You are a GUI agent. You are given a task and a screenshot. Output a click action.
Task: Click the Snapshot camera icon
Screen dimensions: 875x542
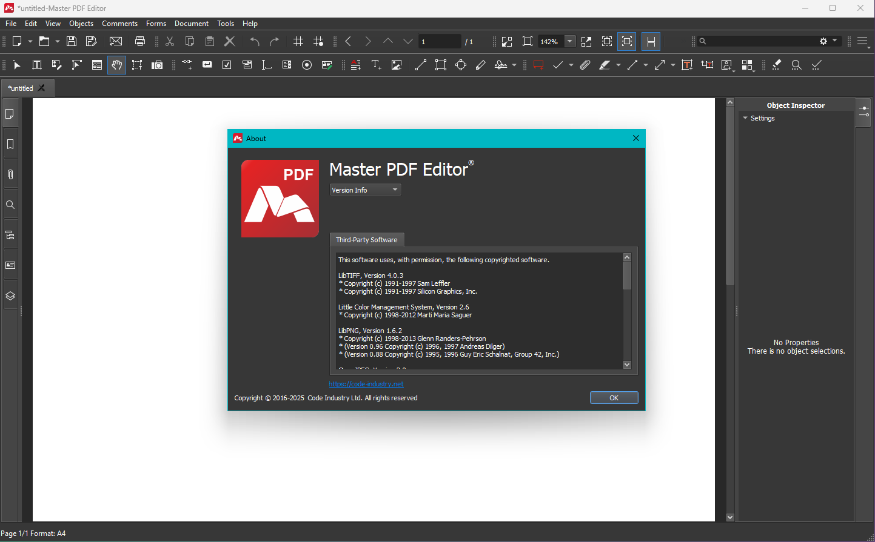pyautogui.click(x=157, y=65)
